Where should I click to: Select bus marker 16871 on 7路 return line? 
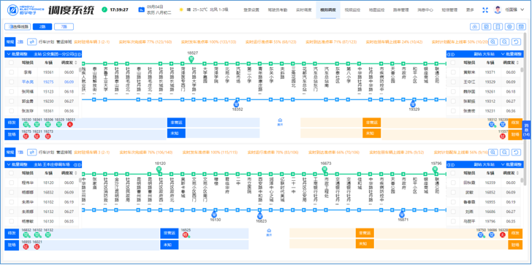[x=402, y=214]
